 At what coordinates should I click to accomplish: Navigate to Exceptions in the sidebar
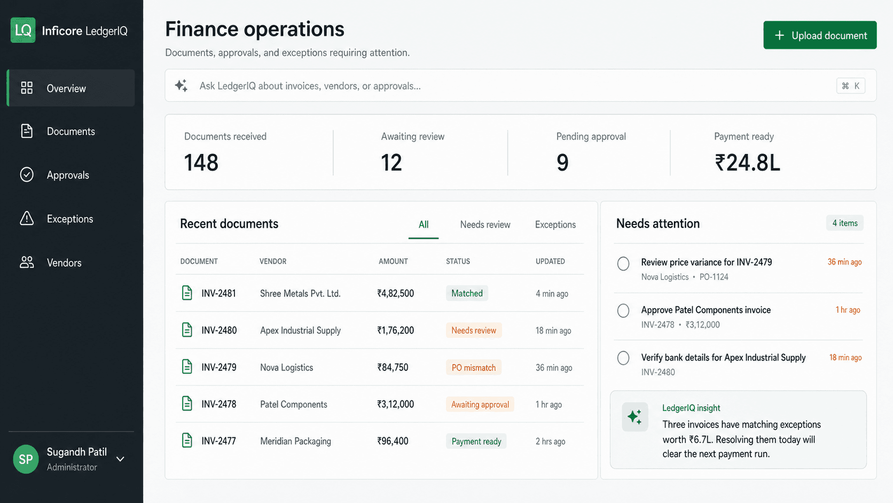tap(70, 218)
